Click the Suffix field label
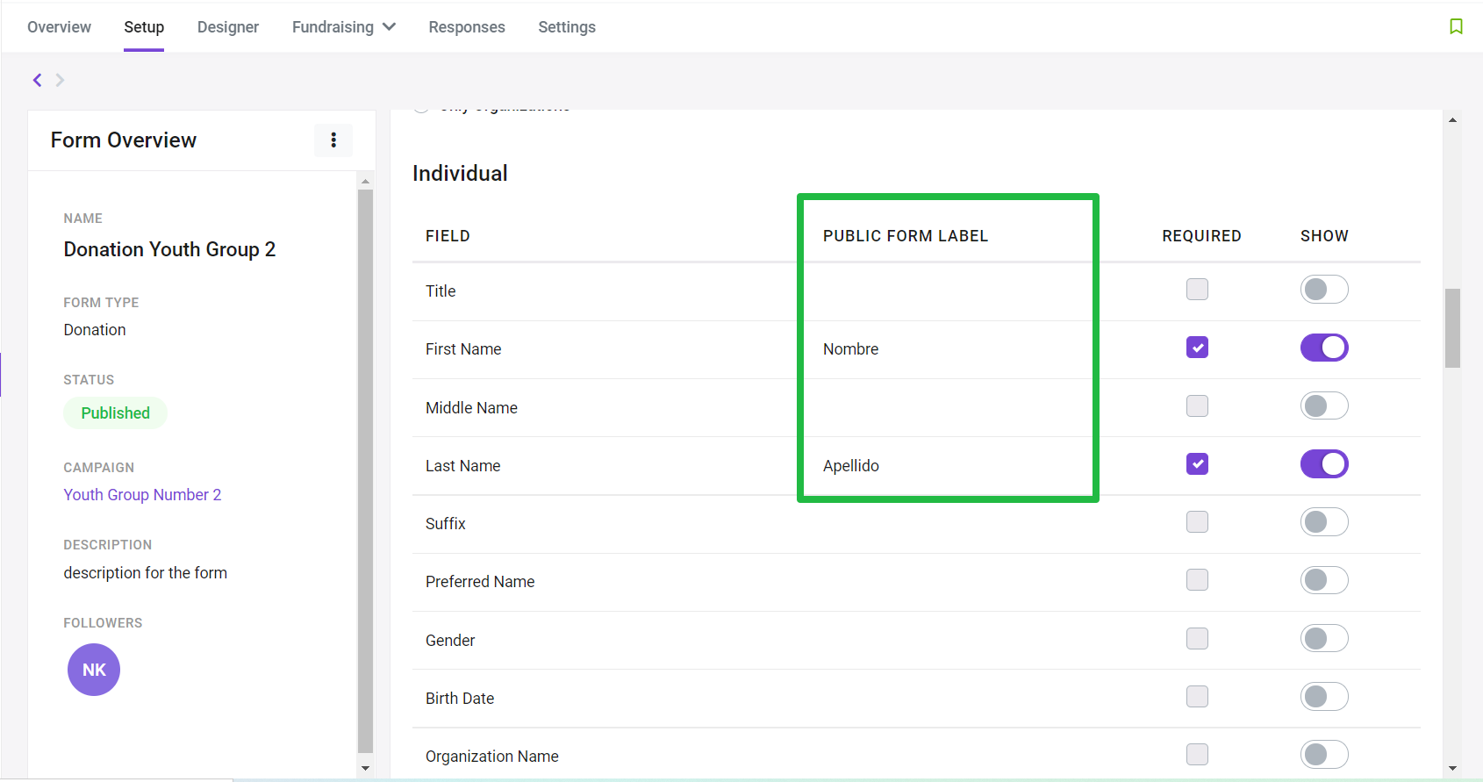This screenshot has width=1483, height=782. 445,524
